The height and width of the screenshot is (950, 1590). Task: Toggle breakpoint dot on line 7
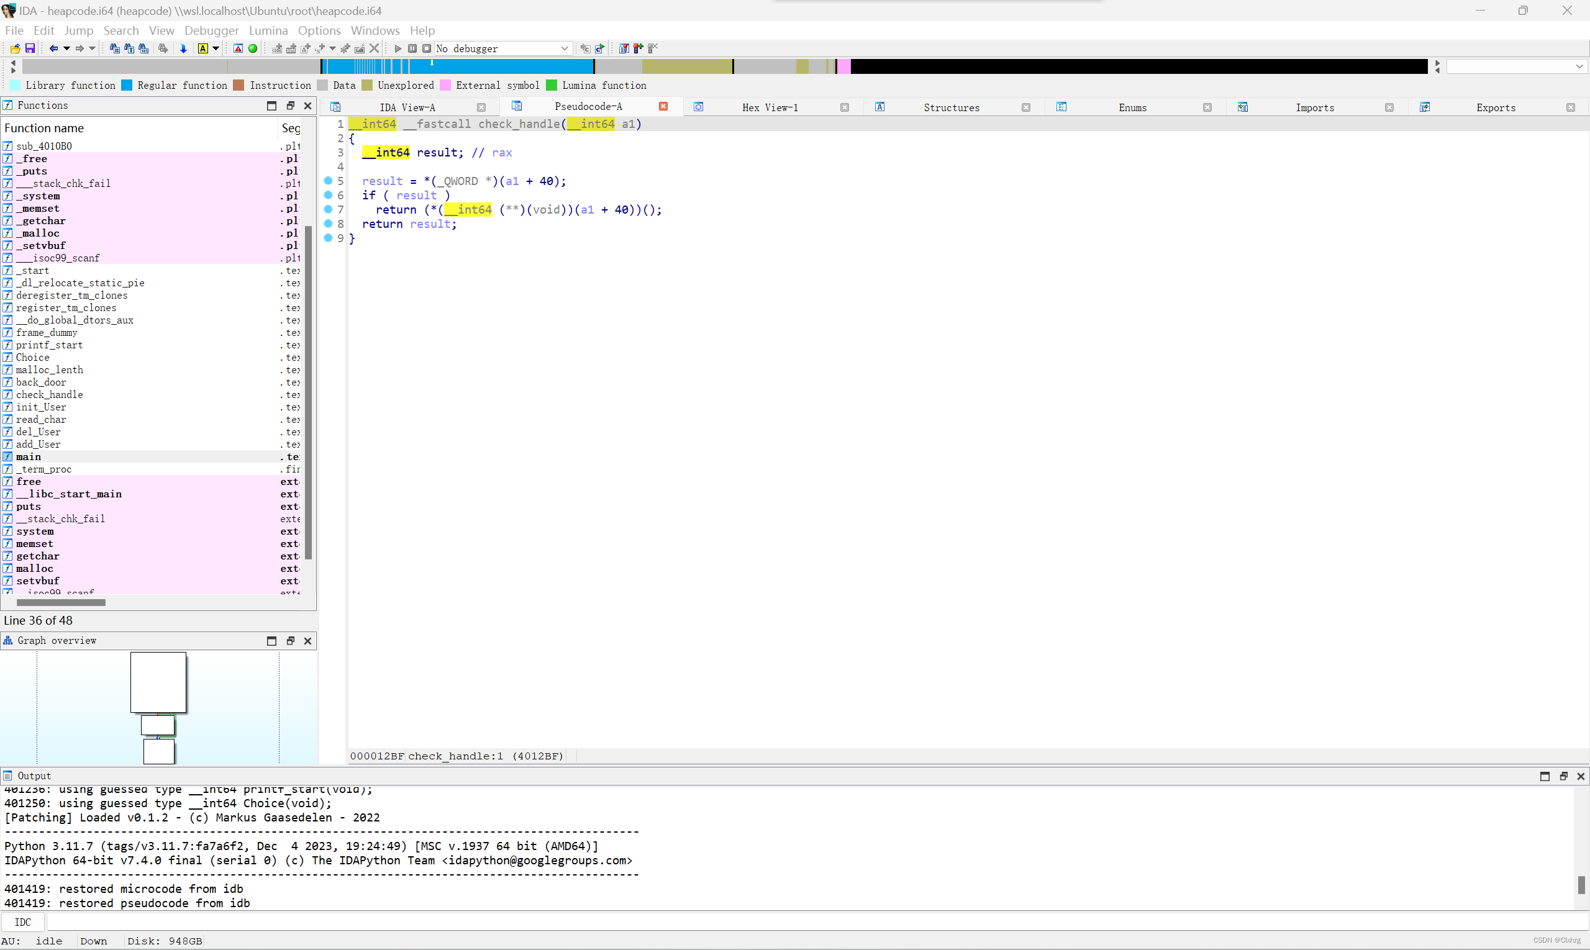click(329, 209)
